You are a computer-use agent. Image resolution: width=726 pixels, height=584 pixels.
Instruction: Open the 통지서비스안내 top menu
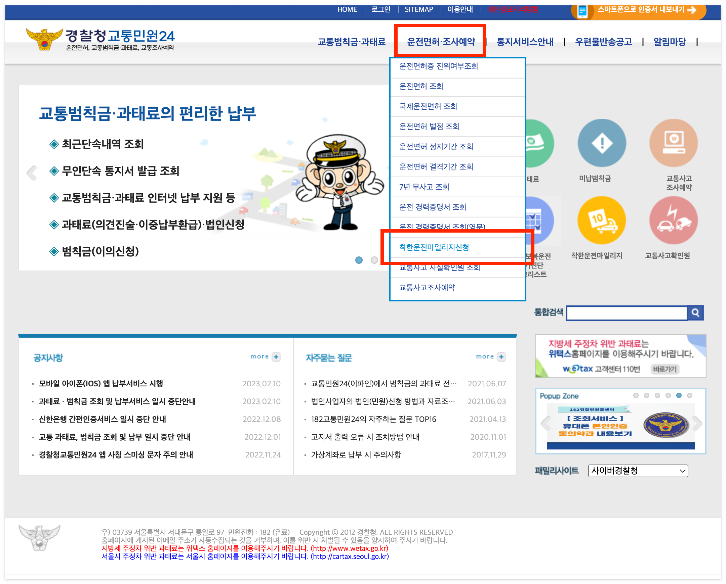click(x=525, y=42)
